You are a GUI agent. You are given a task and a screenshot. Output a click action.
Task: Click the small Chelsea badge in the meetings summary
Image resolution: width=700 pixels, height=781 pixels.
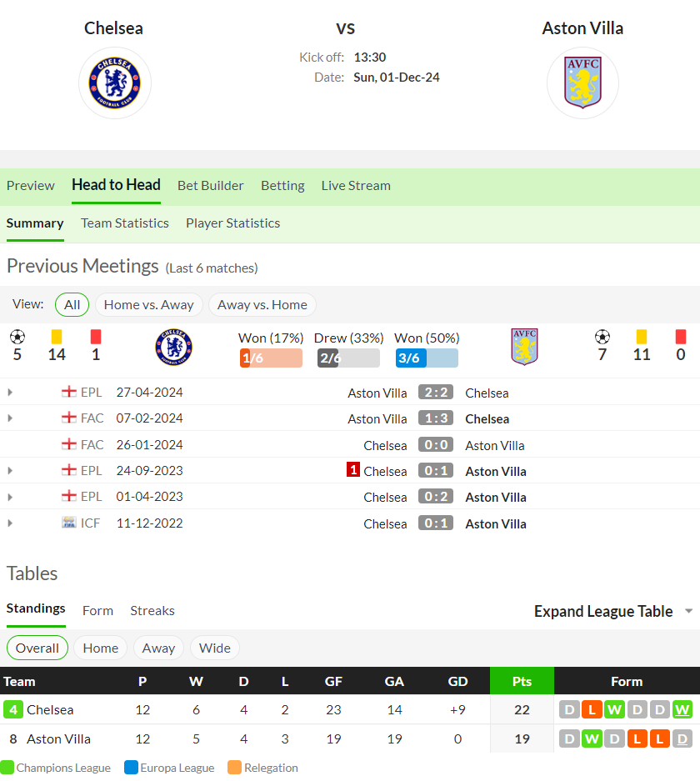click(174, 348)
